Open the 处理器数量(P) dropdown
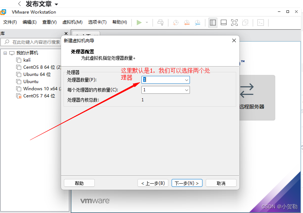 [x=186, y=80]
